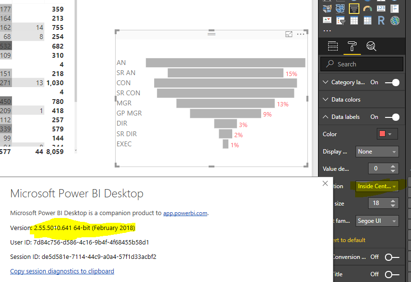
Task: Toggle the Data labels switch
Action: point(392,117)
